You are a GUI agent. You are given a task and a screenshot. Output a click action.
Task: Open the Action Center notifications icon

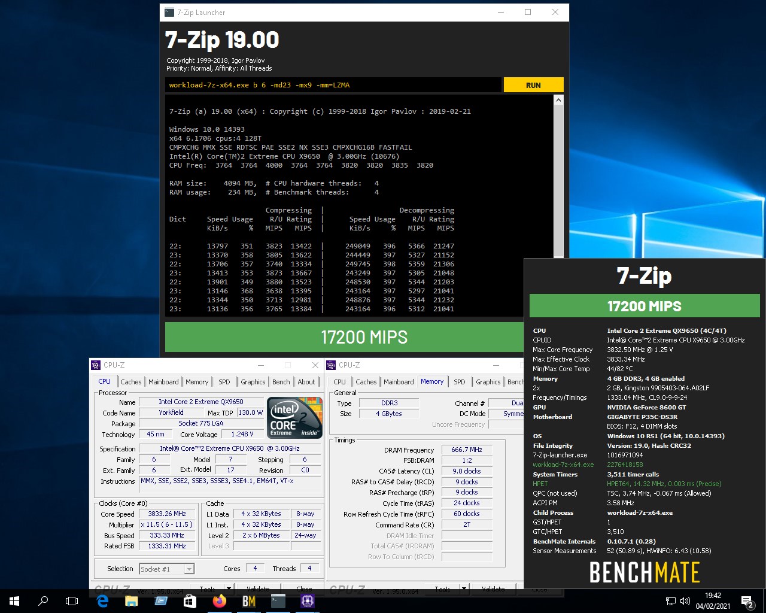(747, 601)
